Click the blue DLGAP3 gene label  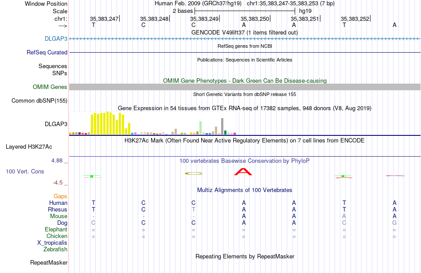[56, 38]
